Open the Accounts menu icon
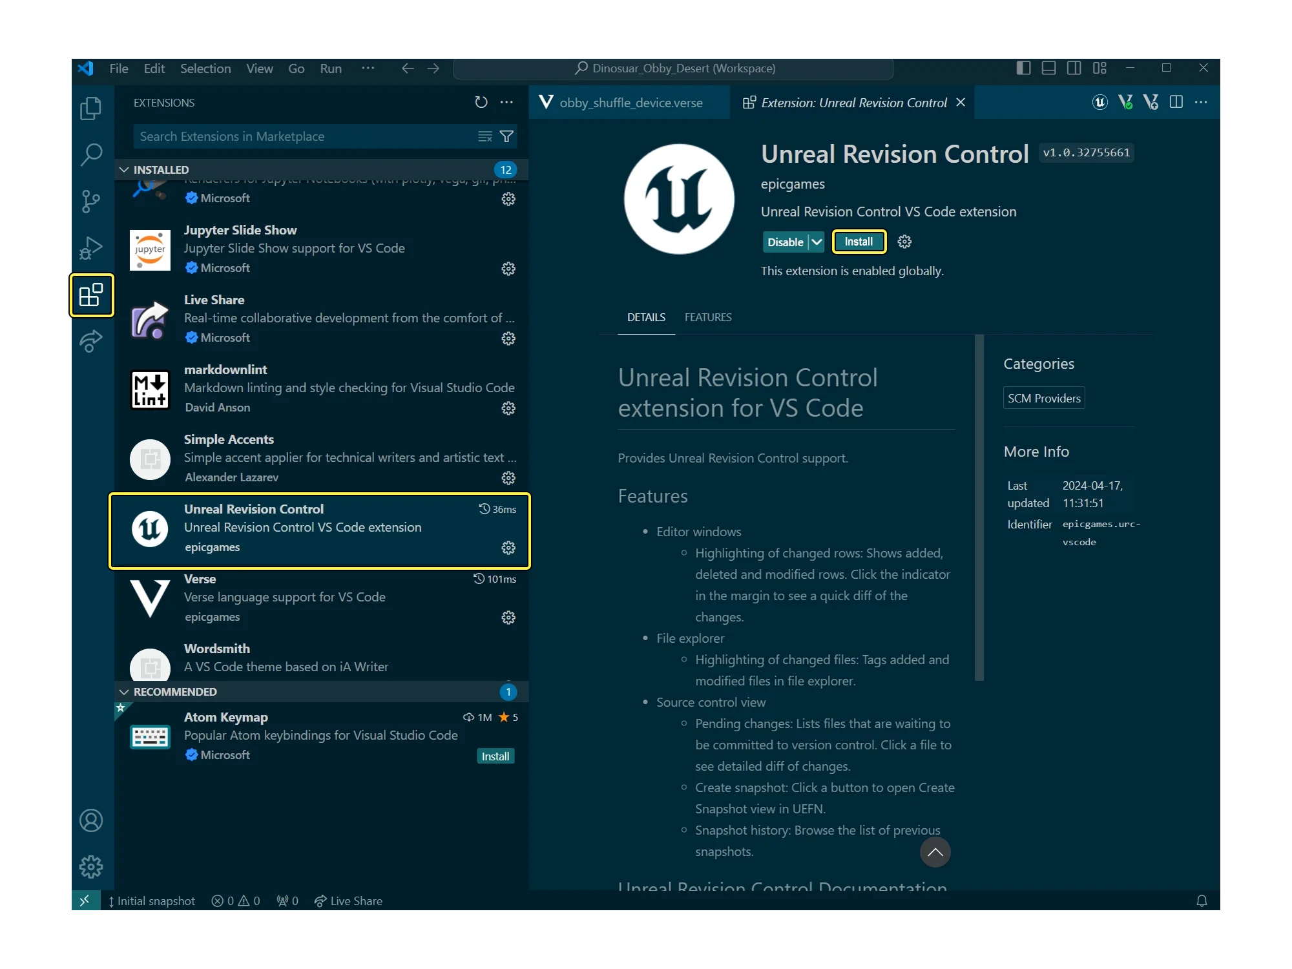The image size is (1292, 969). click(91, 820)
